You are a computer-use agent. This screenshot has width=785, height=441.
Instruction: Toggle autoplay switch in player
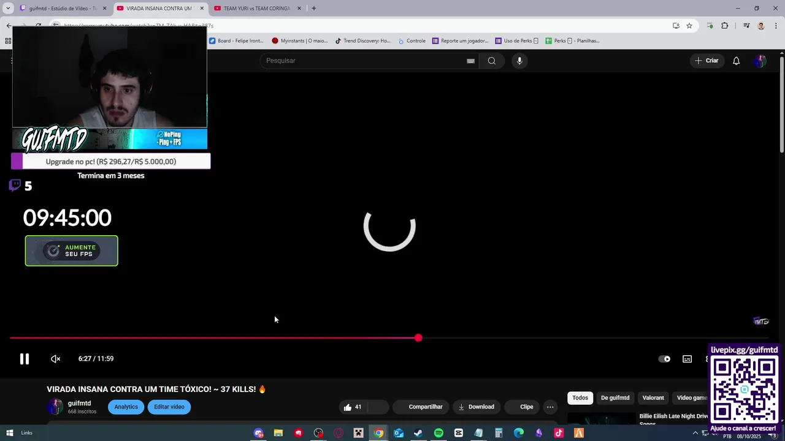coord(664,359)
